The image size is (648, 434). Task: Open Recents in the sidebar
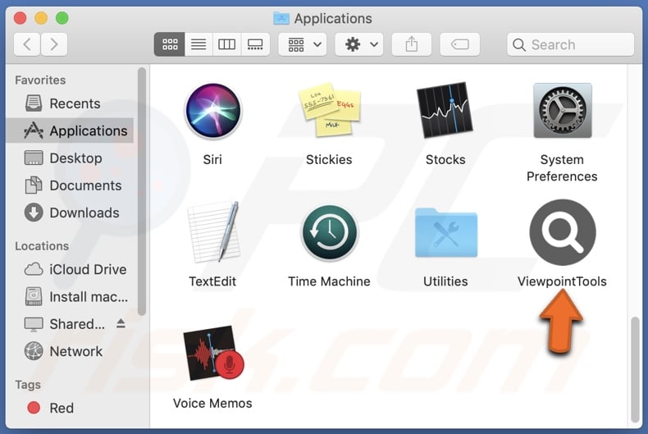coord(70,103)
